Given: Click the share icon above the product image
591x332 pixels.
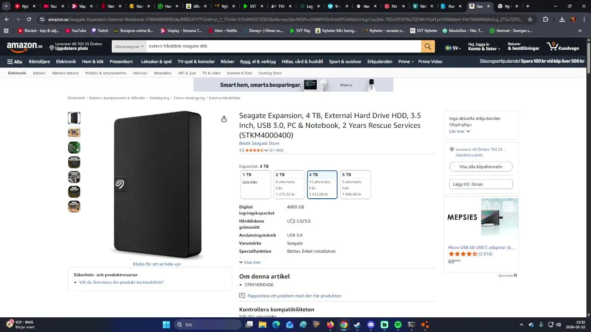Looking at the screenshot, I should [224, 119].
